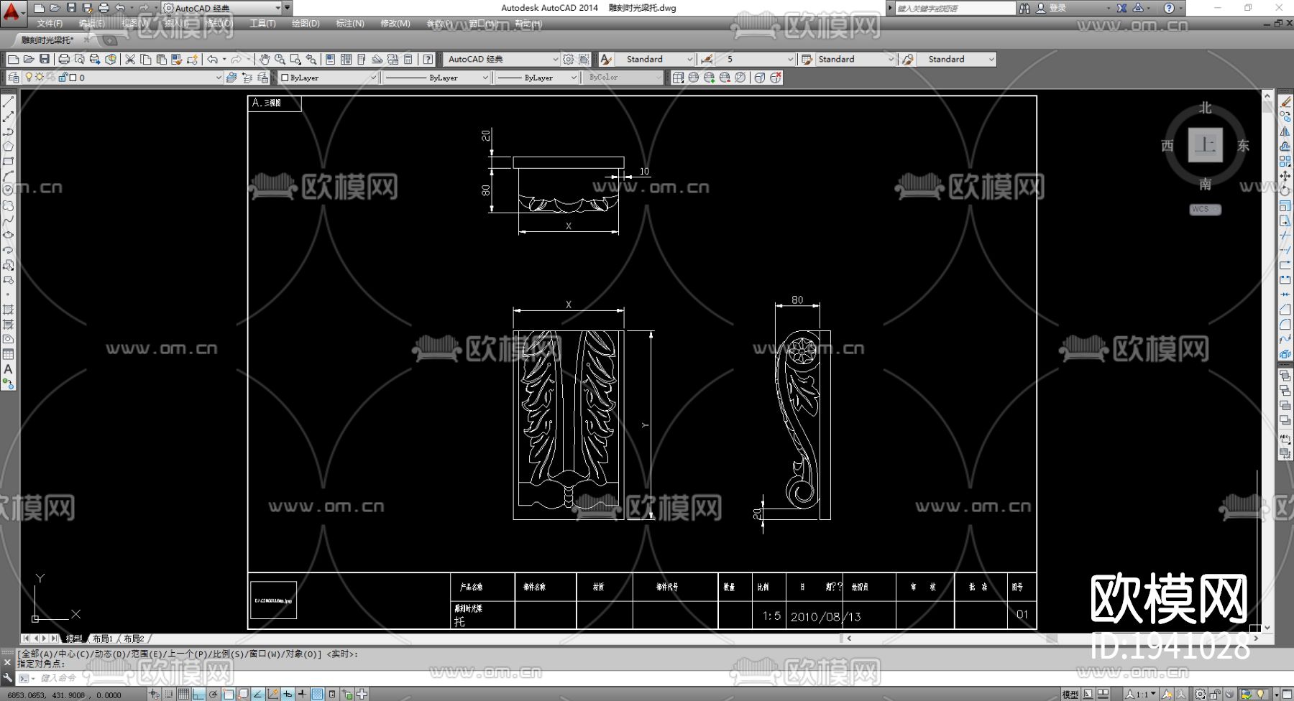
Task: Toggle Polar tracking in the status bar
Action: pos(214,694)
